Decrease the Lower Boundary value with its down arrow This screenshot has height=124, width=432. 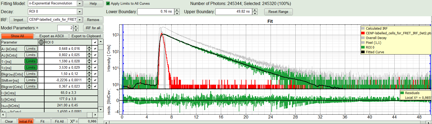(177, 13)
